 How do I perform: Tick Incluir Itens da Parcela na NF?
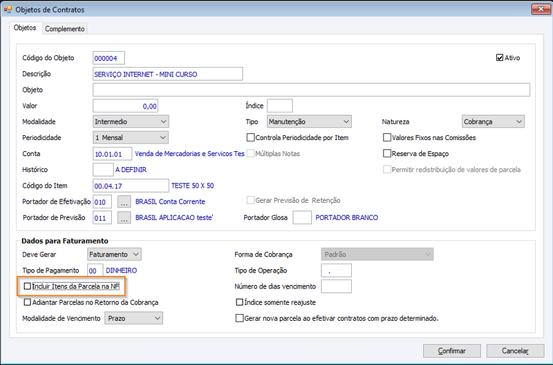pyautogui.click(x=27, y=286)
